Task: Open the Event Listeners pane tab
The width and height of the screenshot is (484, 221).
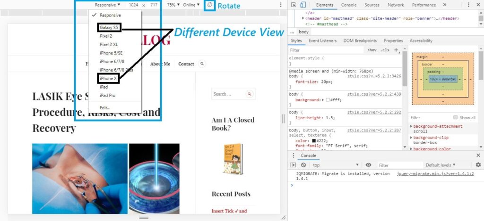Action: click(x=322, y=41)
